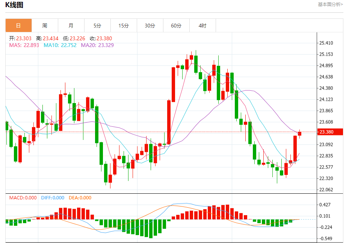Image resolution: width=346 pixels, height=243 pixels.
Task: Click the 22.062 price axis label
Action: 326,190
